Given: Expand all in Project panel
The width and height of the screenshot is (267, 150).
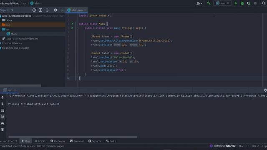Looking at the screenshot, I should [40, 10].
